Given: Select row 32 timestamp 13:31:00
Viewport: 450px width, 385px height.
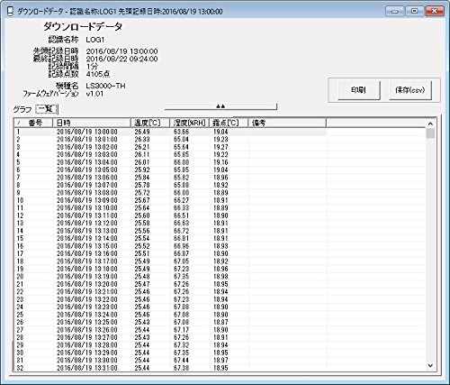Looking at the screenshot, I should coord(87,368).
